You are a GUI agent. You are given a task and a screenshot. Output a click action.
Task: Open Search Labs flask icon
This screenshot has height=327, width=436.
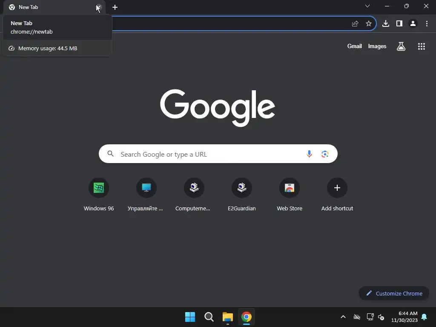point(401,46)
